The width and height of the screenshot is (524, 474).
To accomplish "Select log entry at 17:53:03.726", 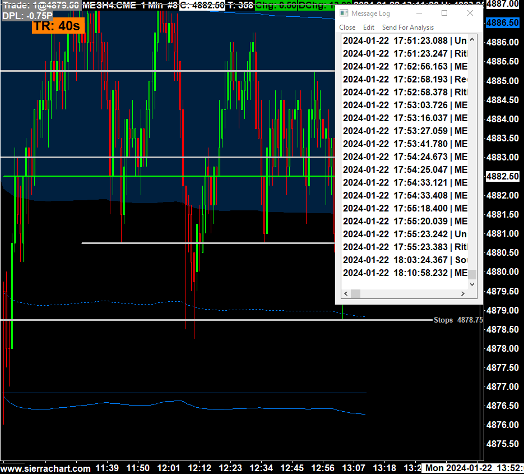I will (x=405, y=105).
